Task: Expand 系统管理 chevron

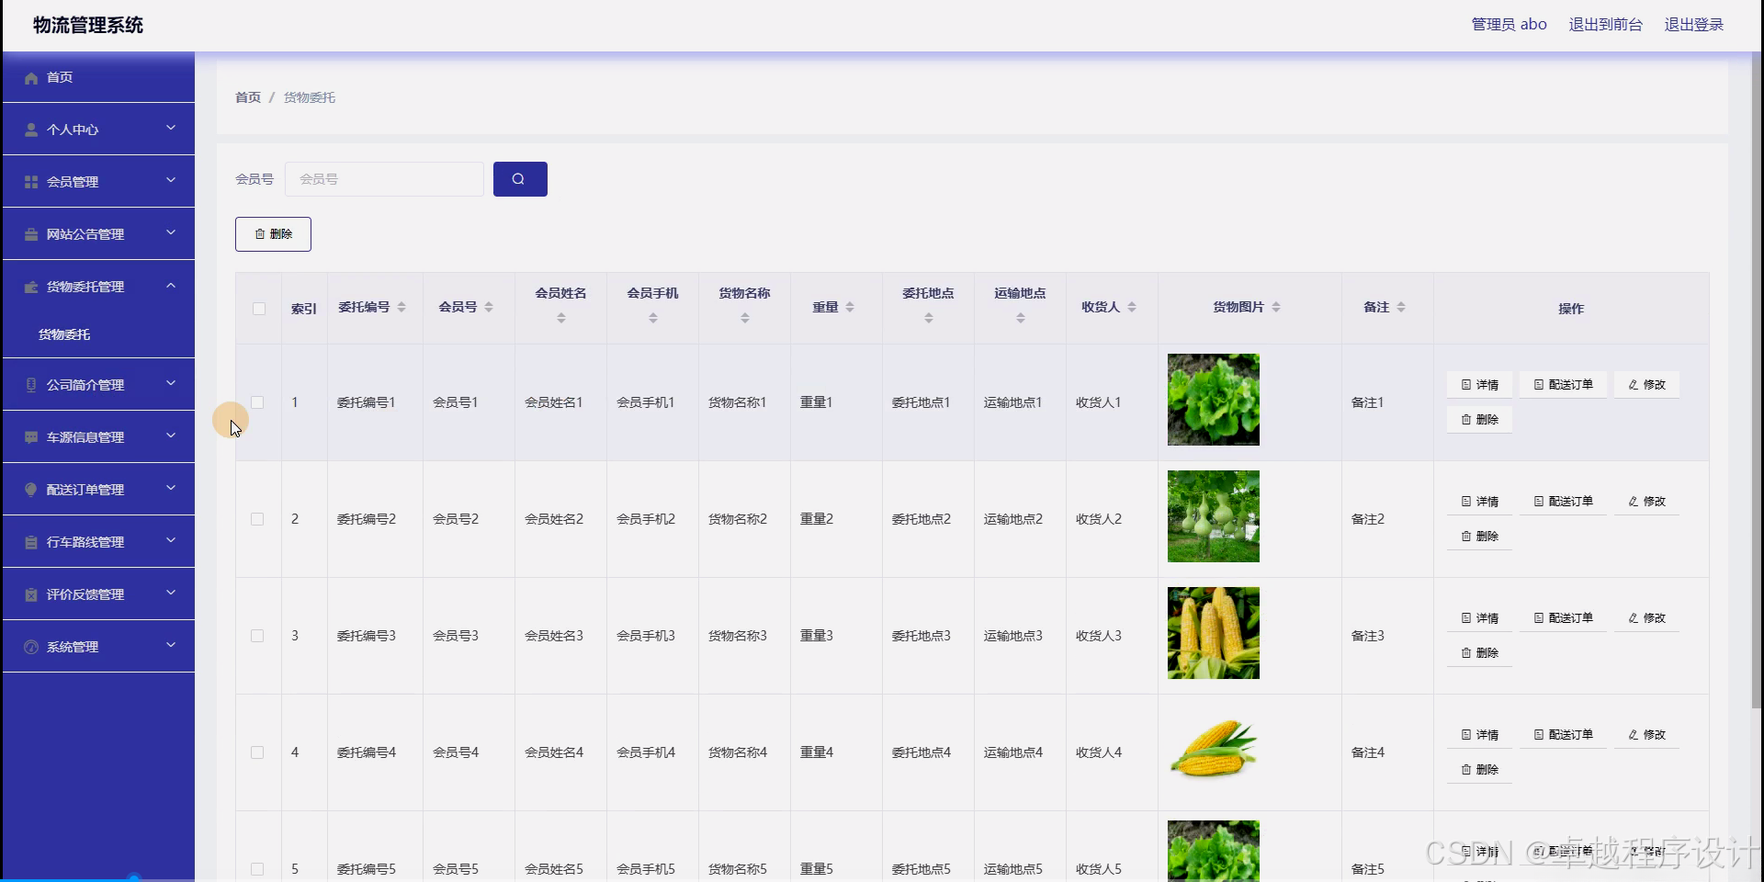Action: pyautogui.click(x=171, y=645)
